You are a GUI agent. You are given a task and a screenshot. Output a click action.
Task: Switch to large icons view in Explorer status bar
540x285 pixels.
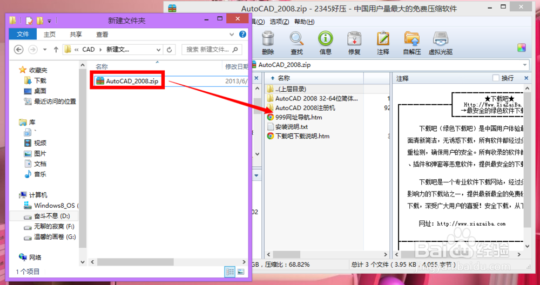[240, 272]
